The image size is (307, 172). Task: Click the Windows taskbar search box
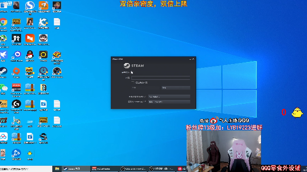[x=26, y=169]
